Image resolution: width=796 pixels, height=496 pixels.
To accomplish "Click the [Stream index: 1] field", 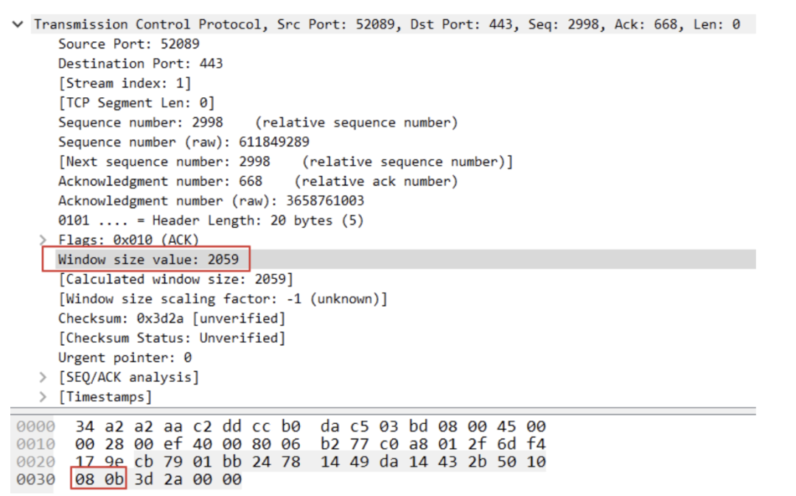I will (x=125, y=83).
